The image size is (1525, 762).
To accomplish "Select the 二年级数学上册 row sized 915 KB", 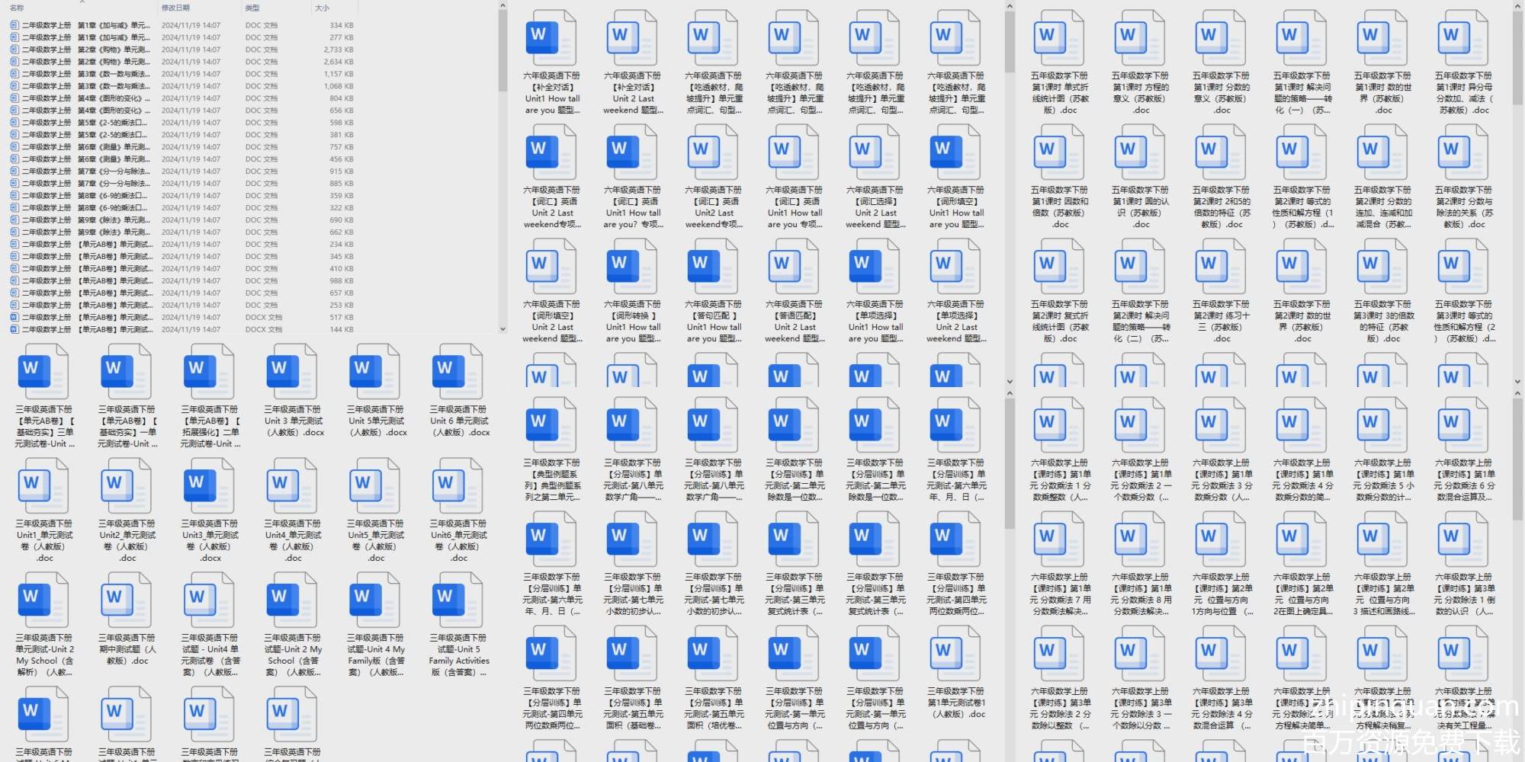I will 182,171.
